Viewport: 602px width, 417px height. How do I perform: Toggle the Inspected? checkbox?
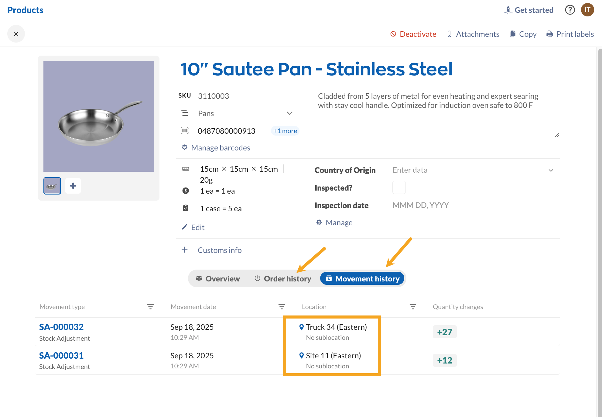tap(399, 188)
